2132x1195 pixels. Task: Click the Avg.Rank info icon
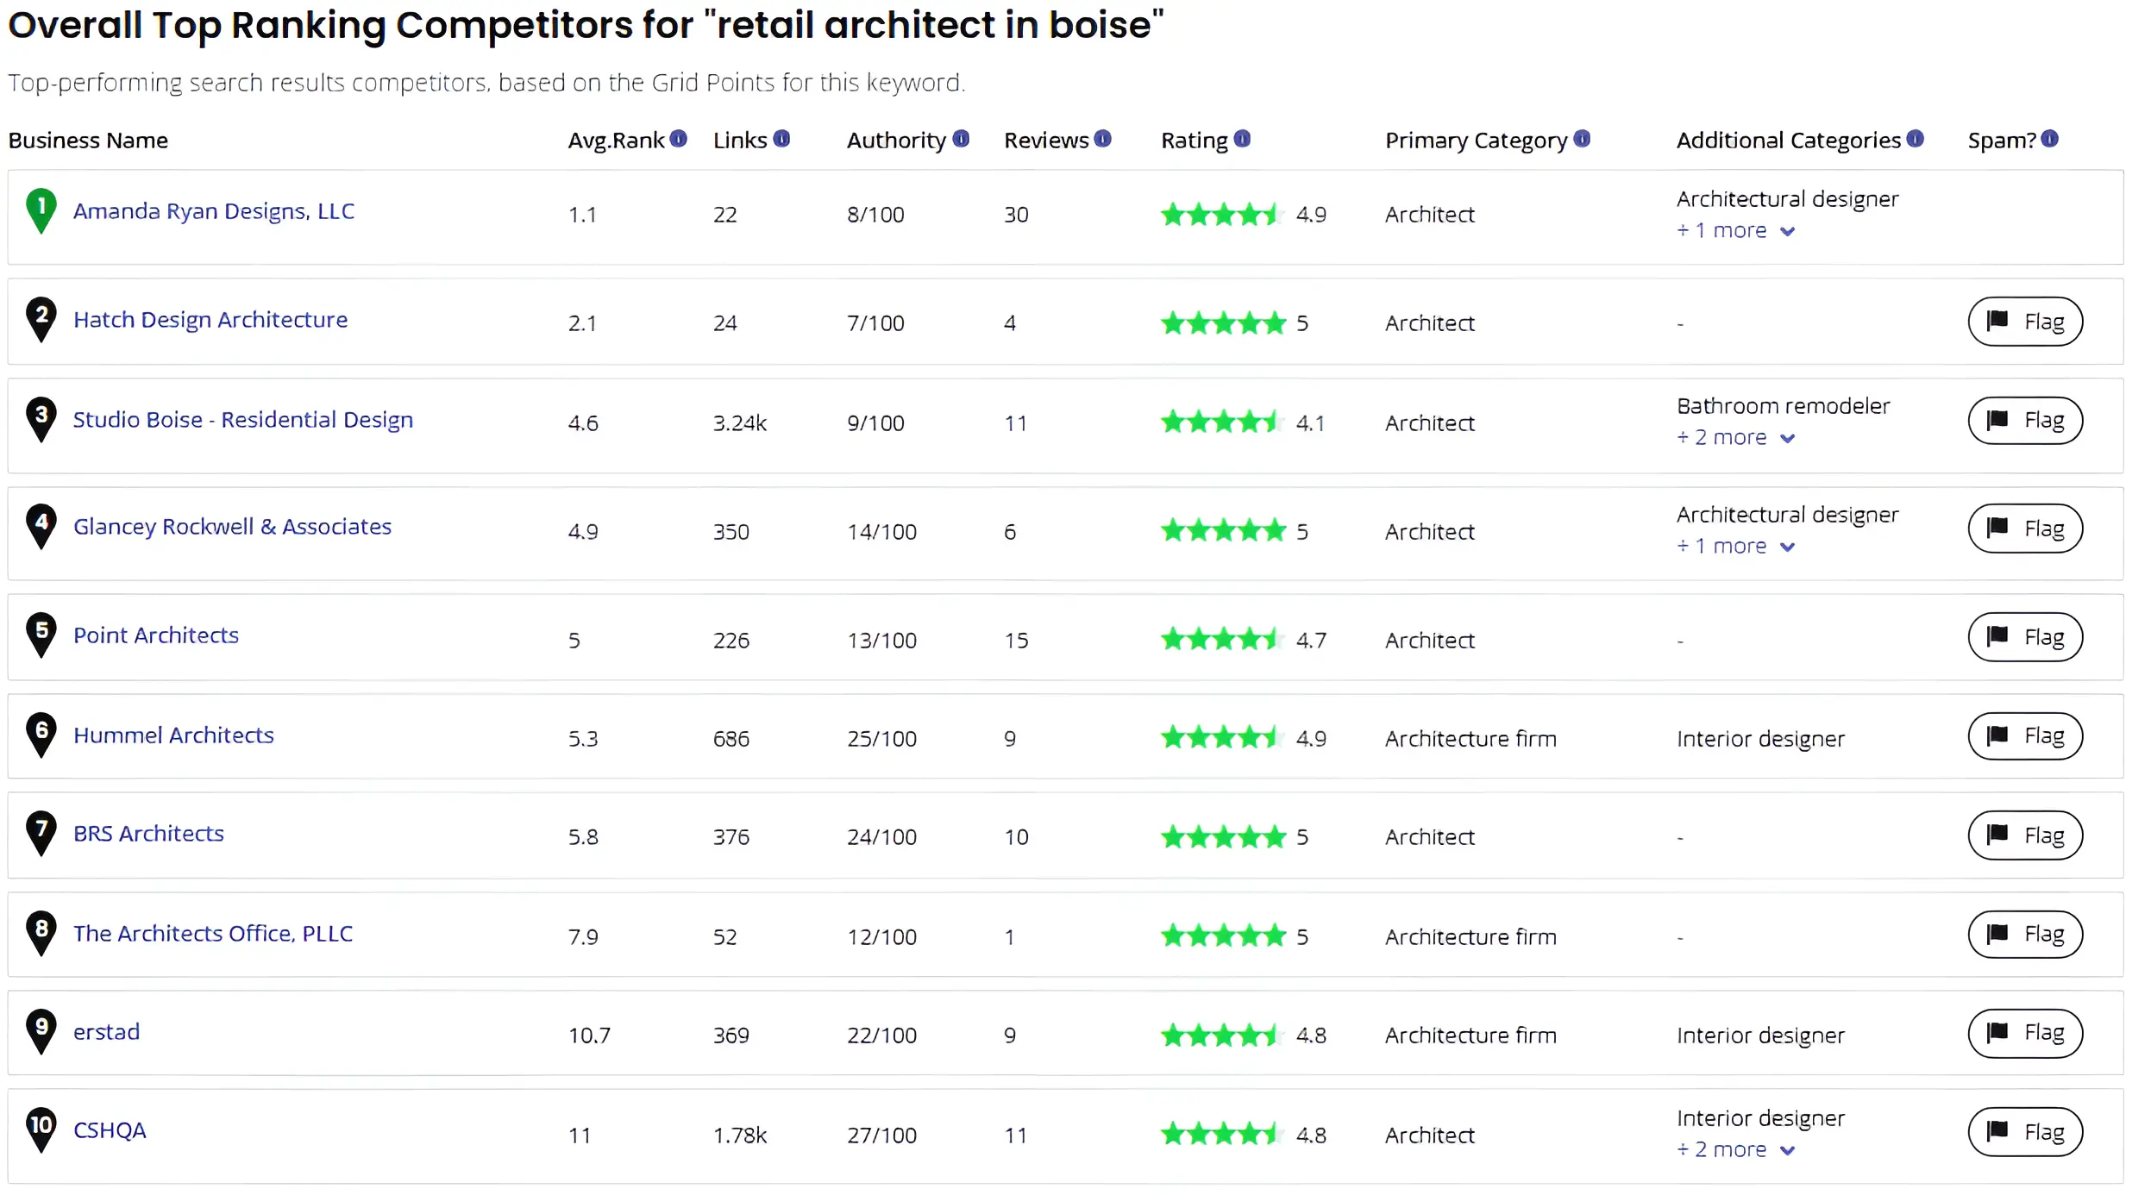pos(679,139)
